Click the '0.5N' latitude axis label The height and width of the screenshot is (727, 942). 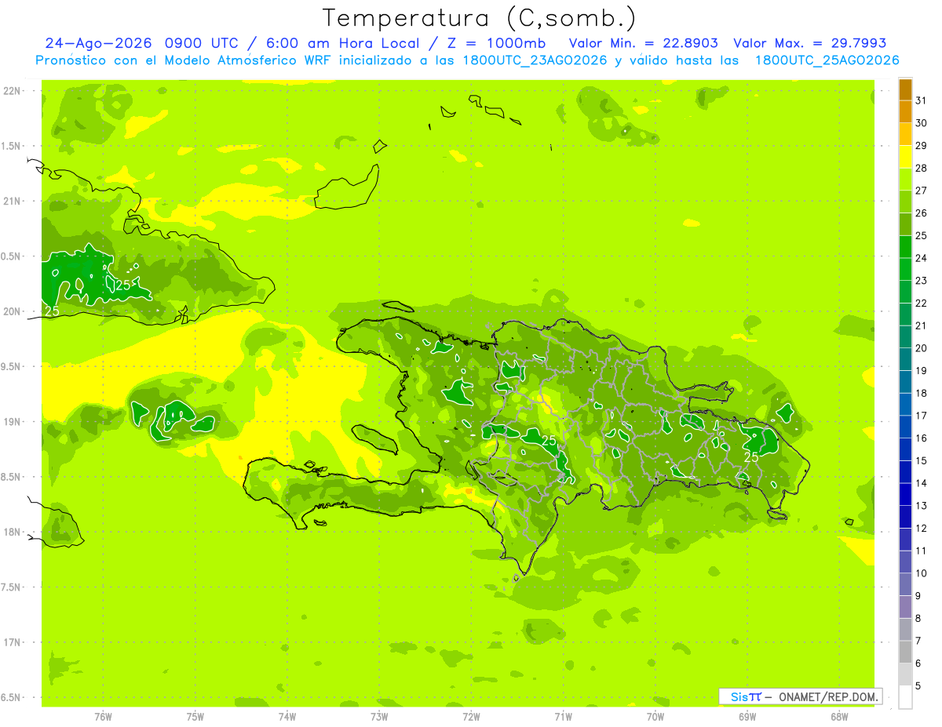click(x=12, y=256)
